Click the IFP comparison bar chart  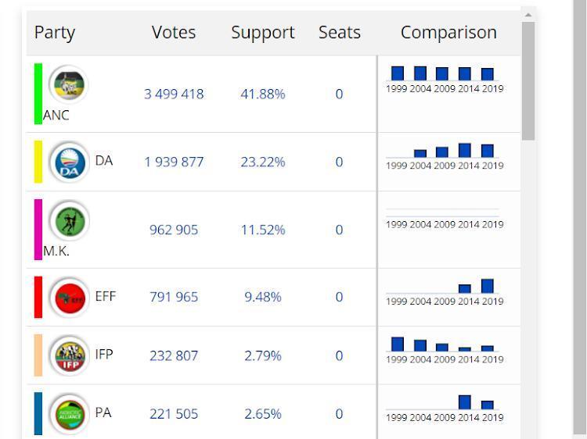tap(443, 348)
